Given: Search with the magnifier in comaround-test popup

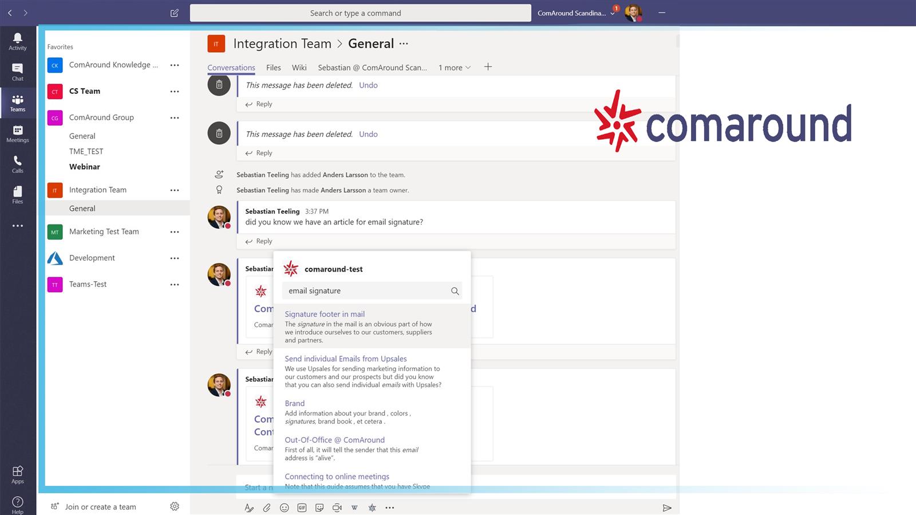Looking at the screenshot, I should click(455, 291).
